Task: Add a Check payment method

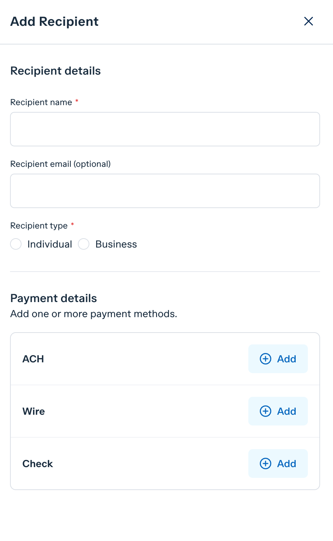Action: (x=278, y=464)
